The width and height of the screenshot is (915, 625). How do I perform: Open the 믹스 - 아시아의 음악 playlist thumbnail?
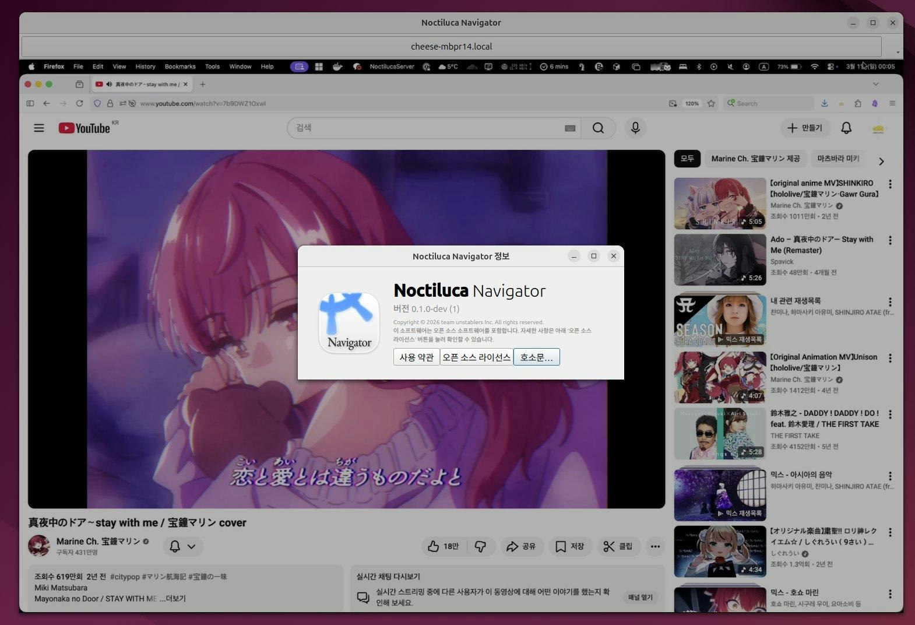720,495
